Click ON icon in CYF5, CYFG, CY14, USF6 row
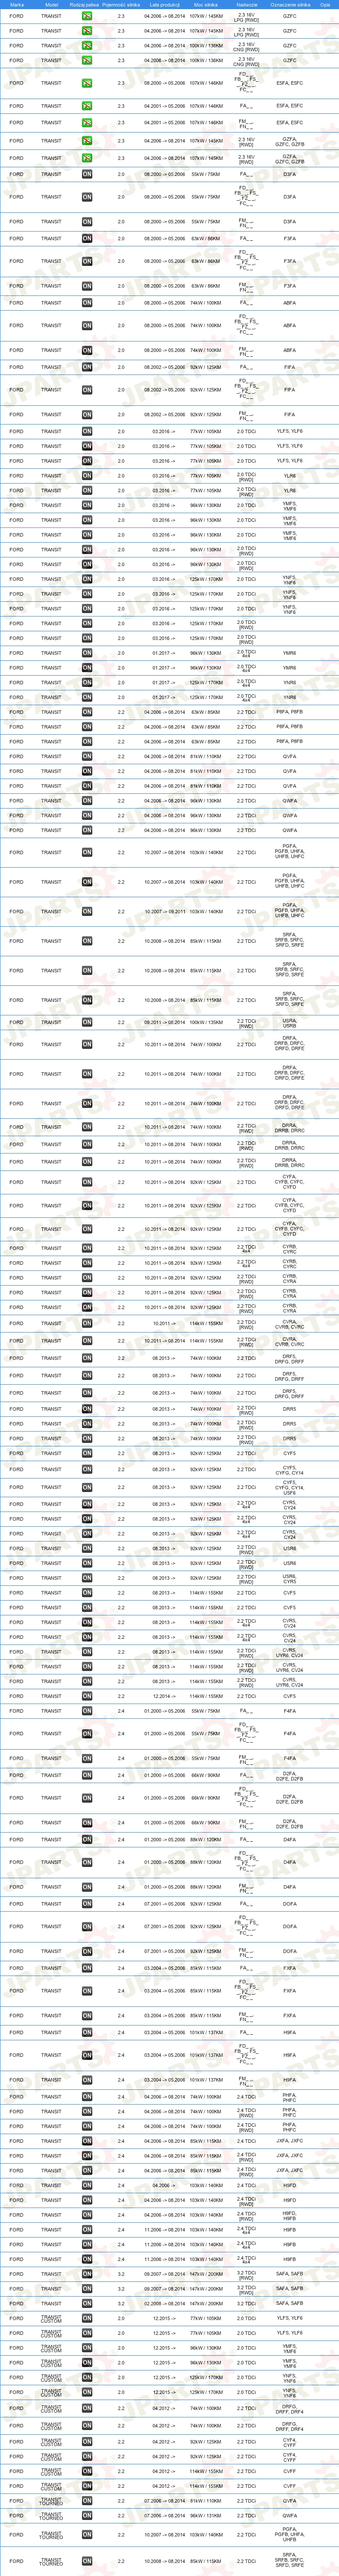This screenshot has height=2576, width=339. click(x=87, y=1487)
